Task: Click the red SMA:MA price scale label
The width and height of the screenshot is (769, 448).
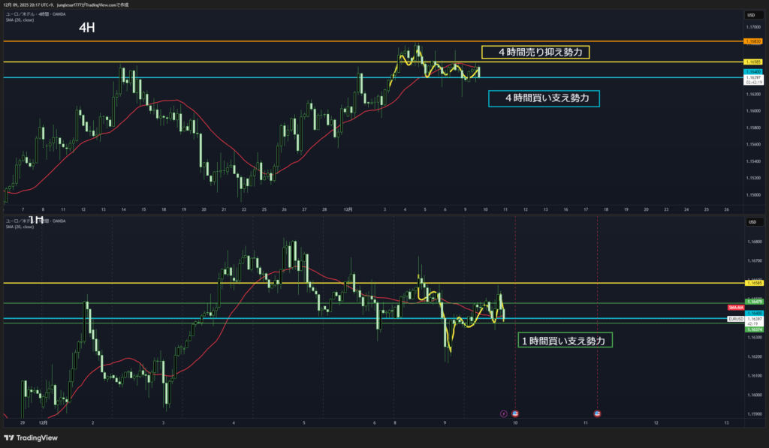Action: [735, 308]
